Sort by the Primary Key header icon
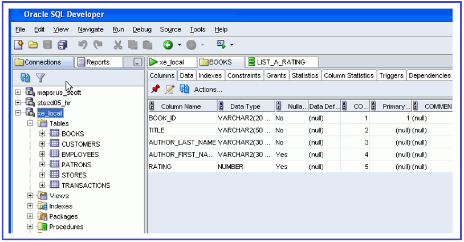The height and width of the screenshot is (242, 464). click(373, 106)
